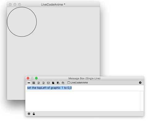Switch to multiple lines mode icon
Image resolution: width=149 pixels, height=122 pixels.
point(34,83)
